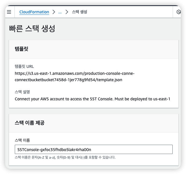Click the 빠른 스택 생성 page heading
Image resolution: width=186 pixels, height=174 pixels.
click(x=32, y=28)
